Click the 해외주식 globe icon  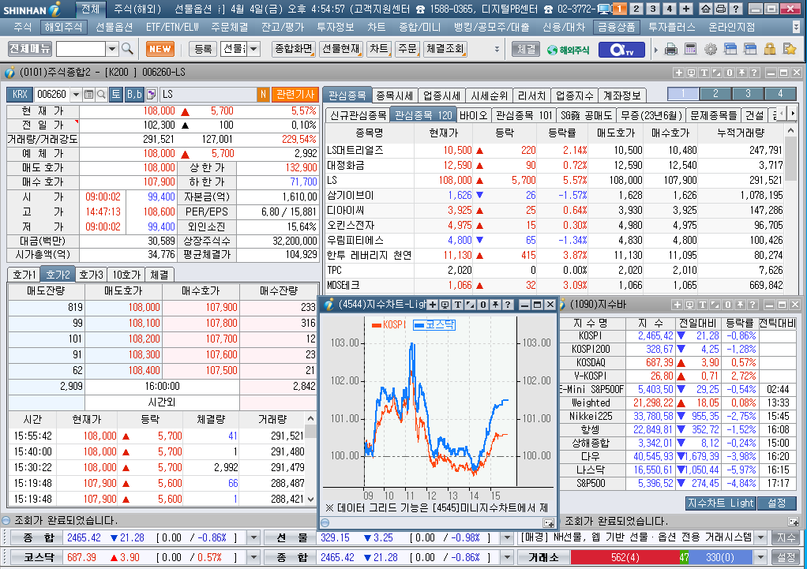[x=569, y=50]
